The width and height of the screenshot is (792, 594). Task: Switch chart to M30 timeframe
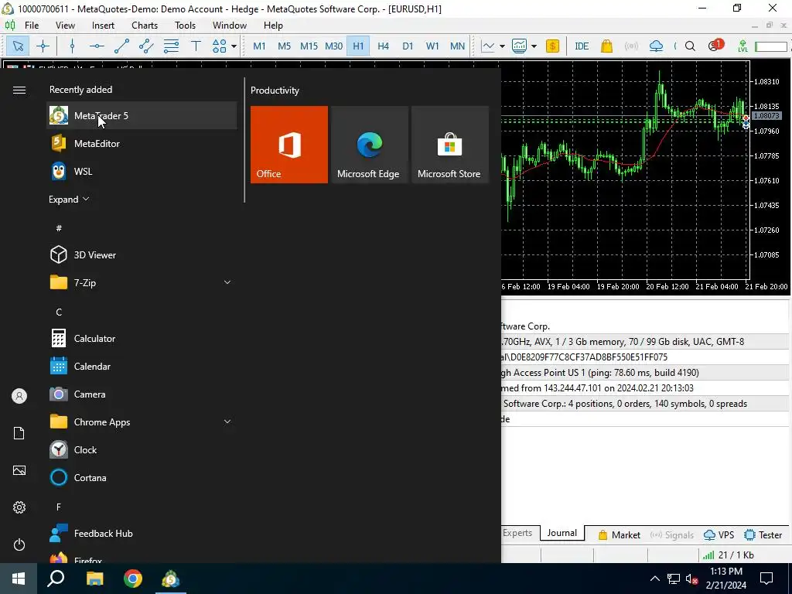click(333, 46)
